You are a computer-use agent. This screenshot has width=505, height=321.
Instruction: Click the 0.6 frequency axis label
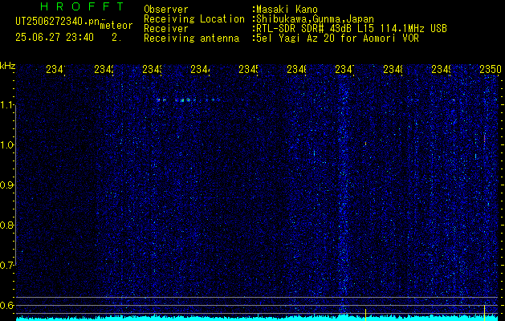tap(6, 305)
